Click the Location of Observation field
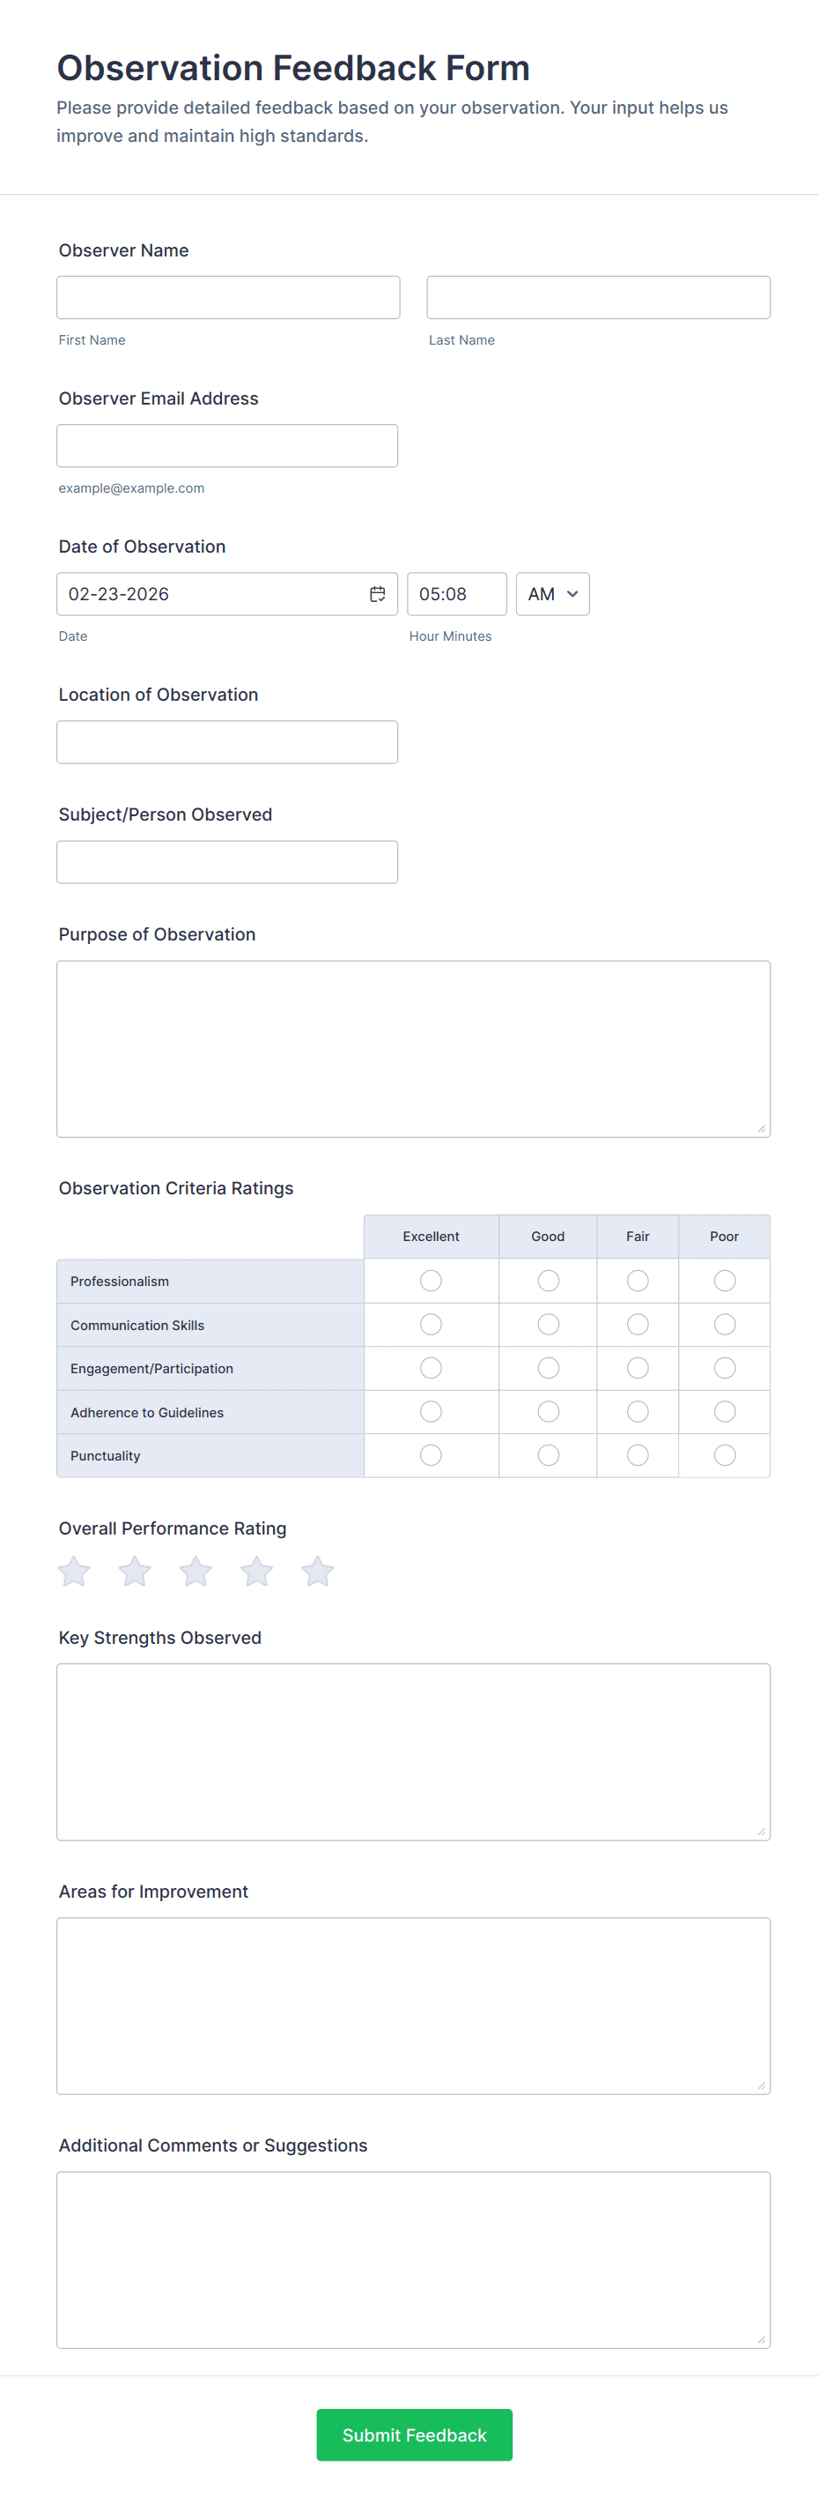The height and width of the screenshot is (2505, 819). coord(227,742)
